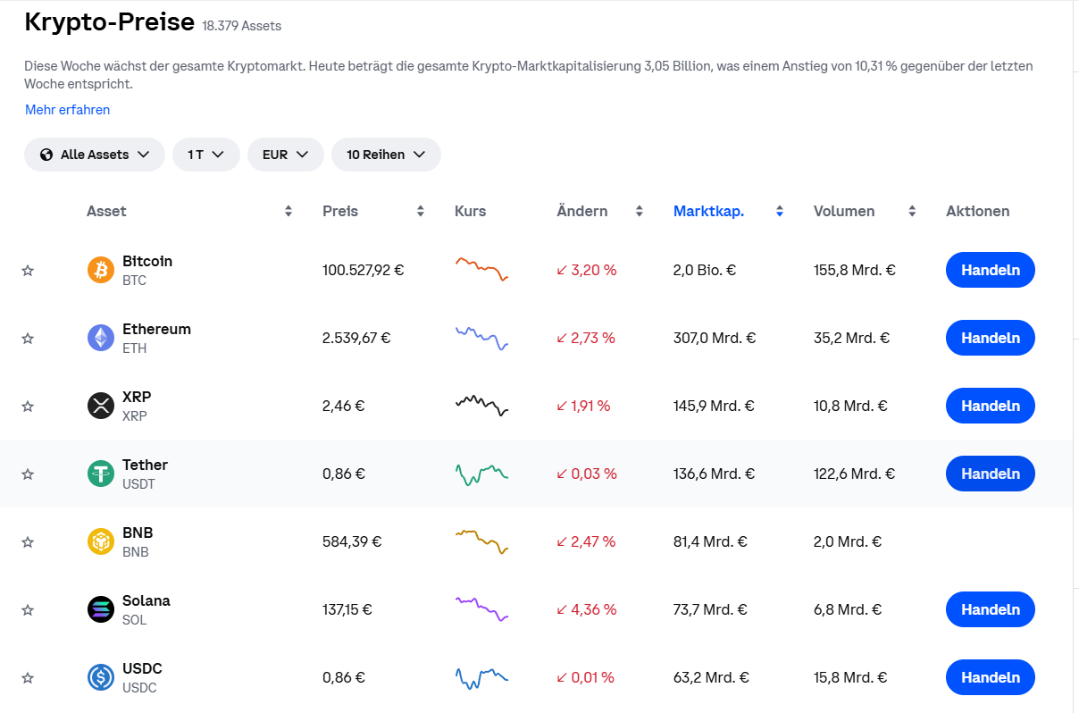
Task: Click Bitcoin change 3,20 %
Action: [x=587, y=270]
